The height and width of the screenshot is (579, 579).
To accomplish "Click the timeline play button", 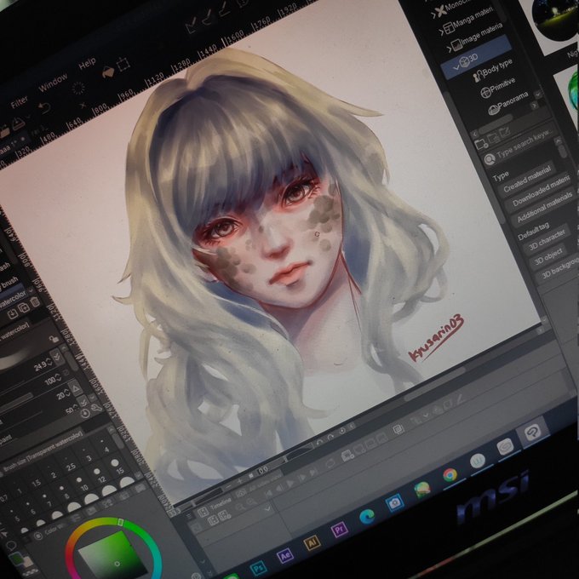I will pos(290,484).
